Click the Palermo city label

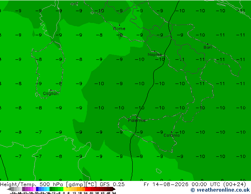(137, 120)
